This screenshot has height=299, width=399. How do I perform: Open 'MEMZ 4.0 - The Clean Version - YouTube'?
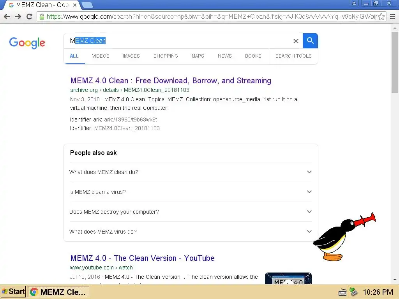click(x=143, y=258)
